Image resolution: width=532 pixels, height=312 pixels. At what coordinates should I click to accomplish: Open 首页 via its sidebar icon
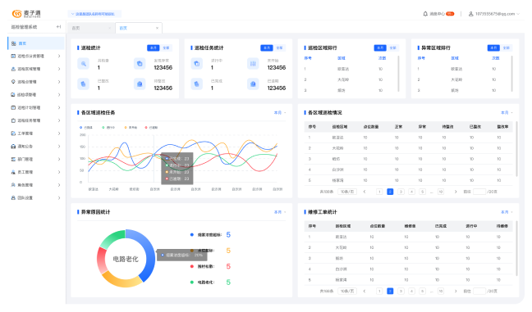(14, 43)
